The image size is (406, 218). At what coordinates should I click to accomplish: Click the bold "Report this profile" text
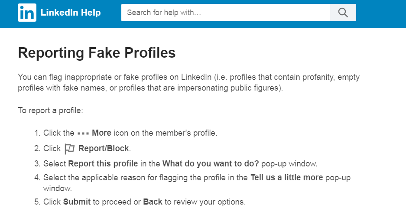pyautogui.click(x=103, y=164)
